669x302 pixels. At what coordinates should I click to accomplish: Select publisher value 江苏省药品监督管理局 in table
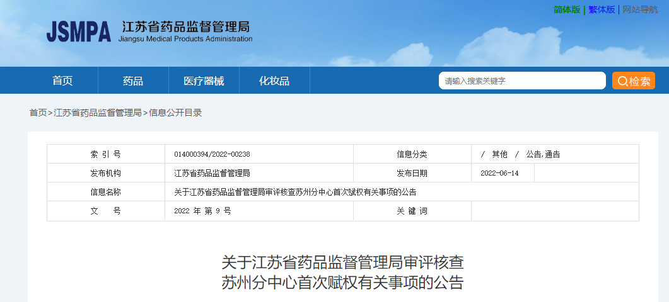(212, 174)
